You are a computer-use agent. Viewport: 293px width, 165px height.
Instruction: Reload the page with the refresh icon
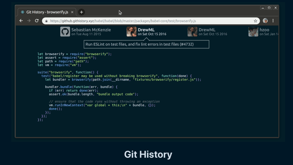click(37, 21)
